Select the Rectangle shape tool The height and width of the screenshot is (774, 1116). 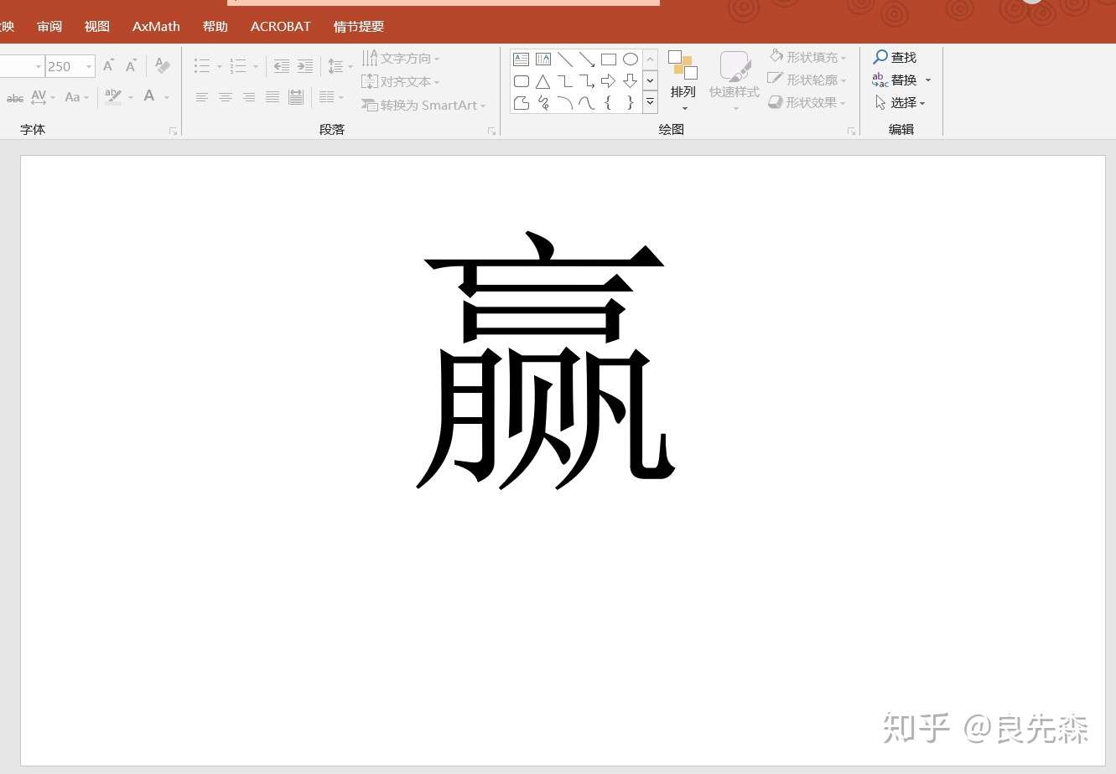(x=610, y=59)
